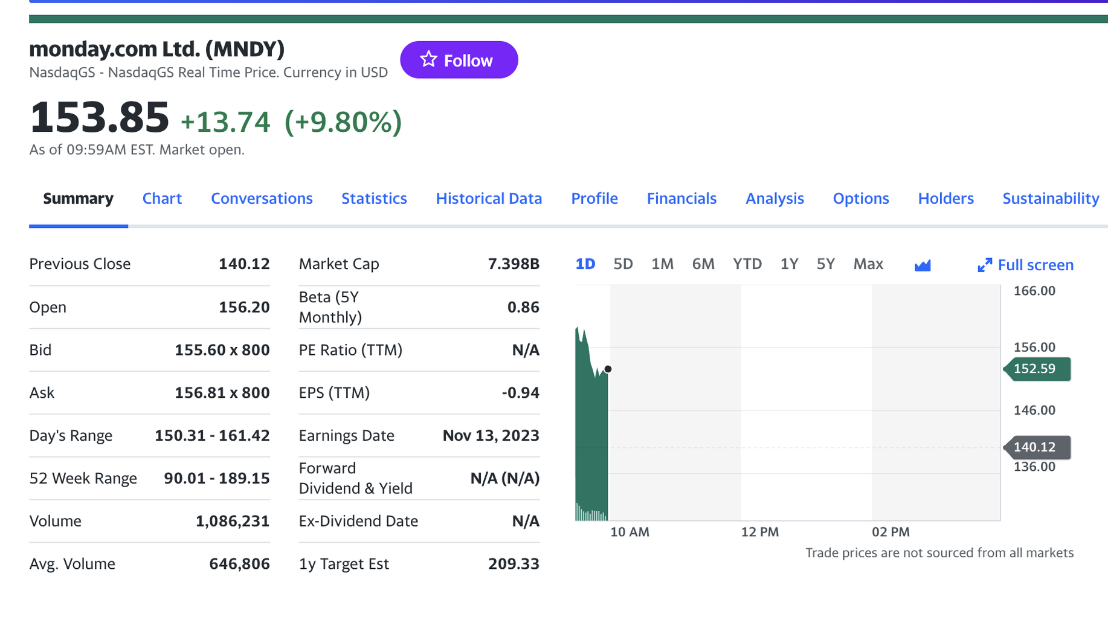The image size is (1108, 619).
Task: Open the Financials tab
Action: (681, 198)
